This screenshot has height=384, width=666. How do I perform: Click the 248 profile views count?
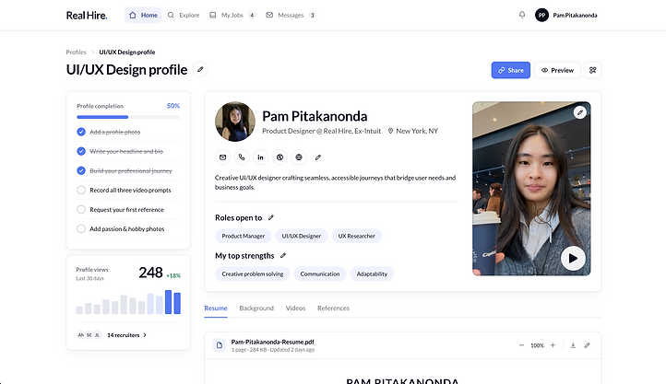click(x=150, y=272)
